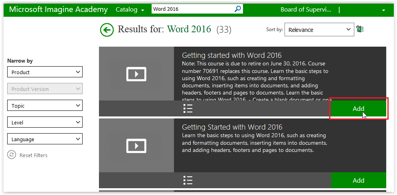
Task: Click the search magnifier icon
Action: tap(238, 9)
